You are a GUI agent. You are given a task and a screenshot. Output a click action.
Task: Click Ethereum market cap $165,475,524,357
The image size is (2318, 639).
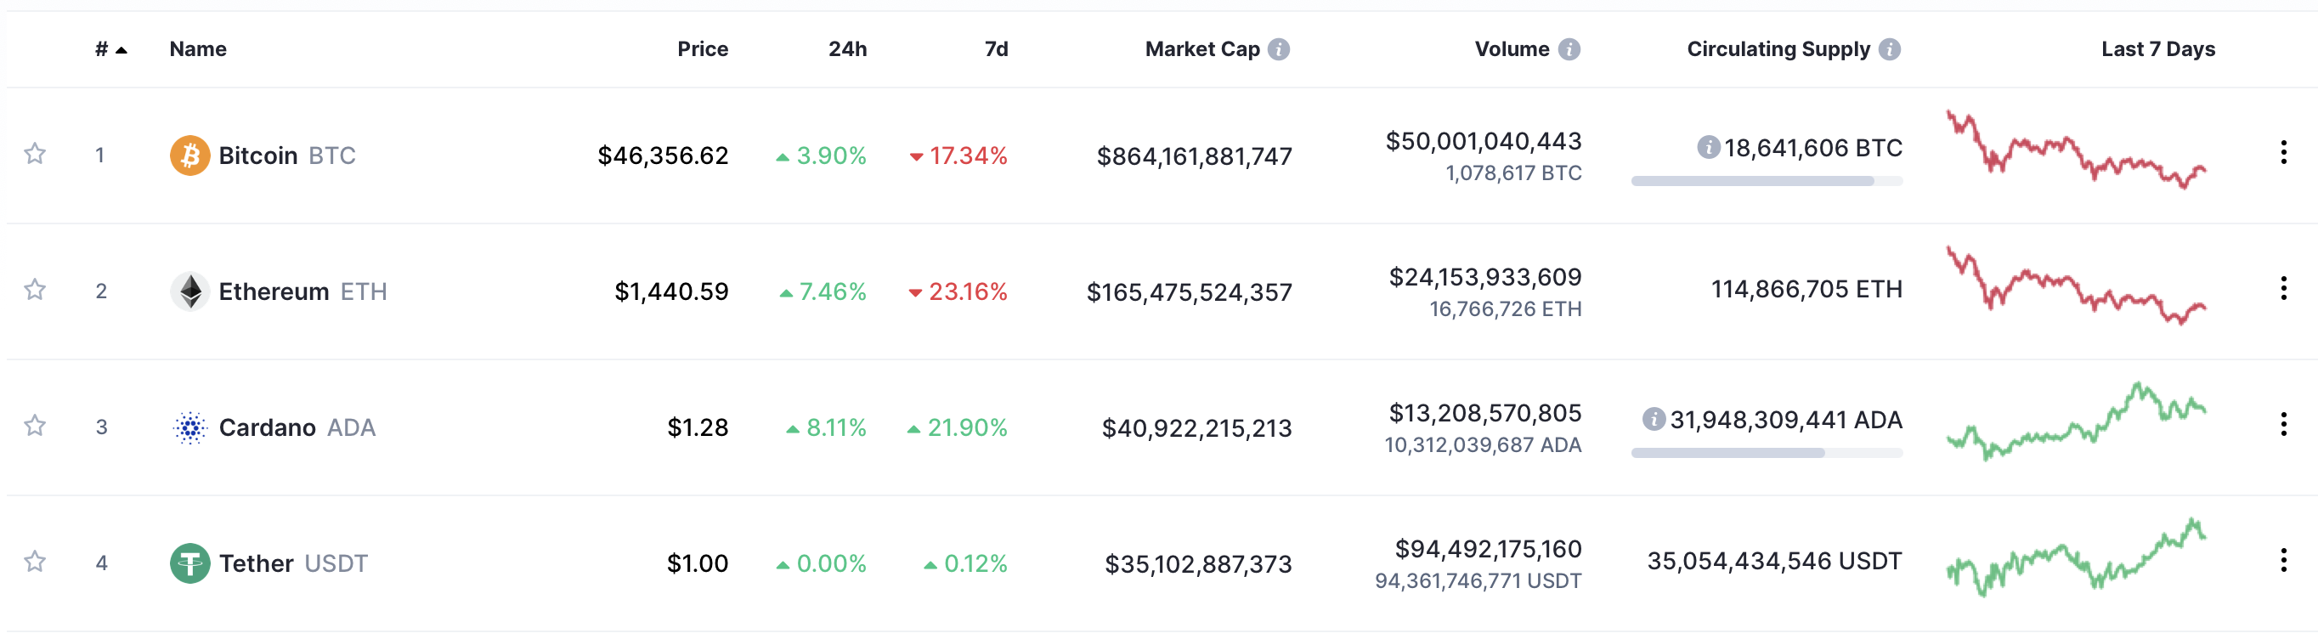(1189, 292)
